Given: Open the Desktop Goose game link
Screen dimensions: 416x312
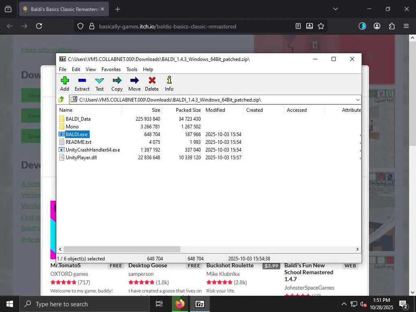Looking at the screenshot, I should 148,266.
